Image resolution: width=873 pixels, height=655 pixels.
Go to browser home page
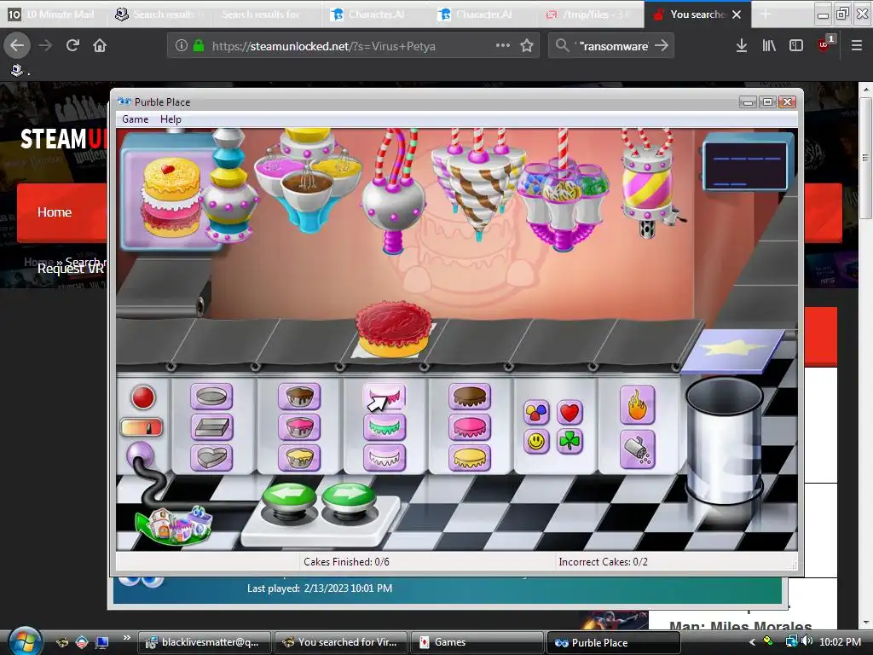[x=100, y=46]
